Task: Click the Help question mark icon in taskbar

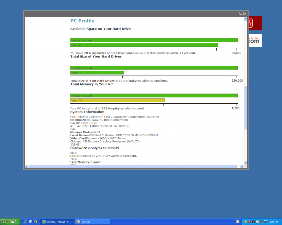Action: (237, 222)
